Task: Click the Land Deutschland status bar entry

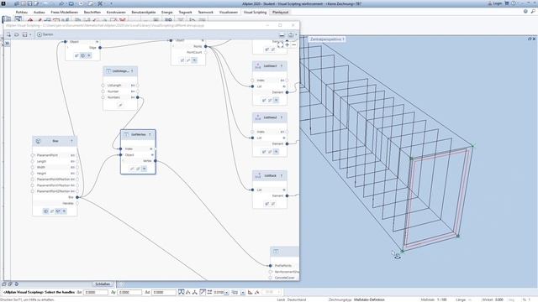Action: 292,299
